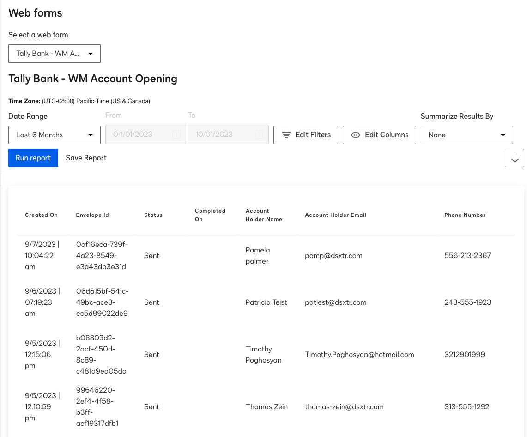
Task: Click the Created On column header
Action: (41, 215)
